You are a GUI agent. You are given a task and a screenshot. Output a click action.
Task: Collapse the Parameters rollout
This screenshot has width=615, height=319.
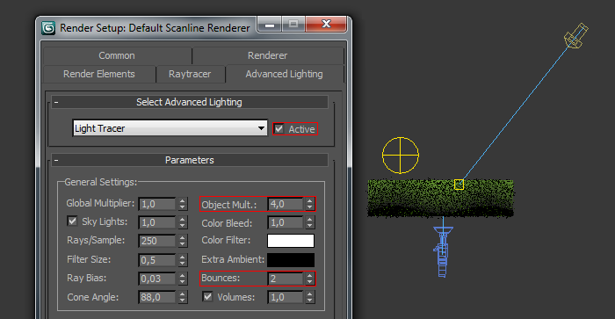point(190,160)
